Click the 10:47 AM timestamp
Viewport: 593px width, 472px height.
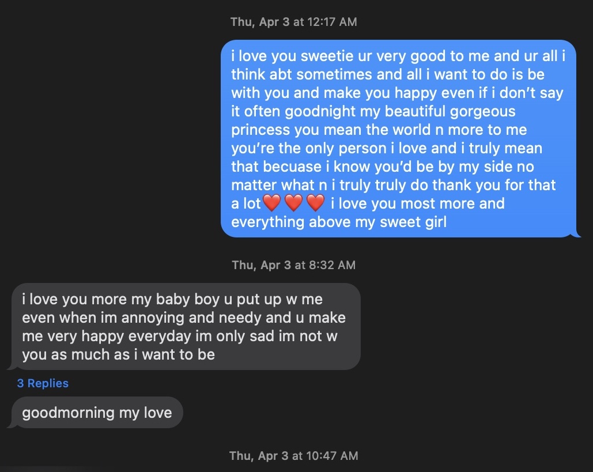point(293,455)
